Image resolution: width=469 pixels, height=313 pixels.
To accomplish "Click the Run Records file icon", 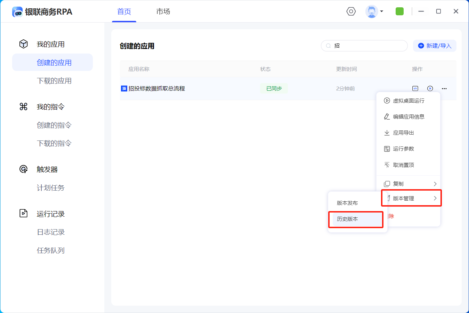I will [23, 213].
